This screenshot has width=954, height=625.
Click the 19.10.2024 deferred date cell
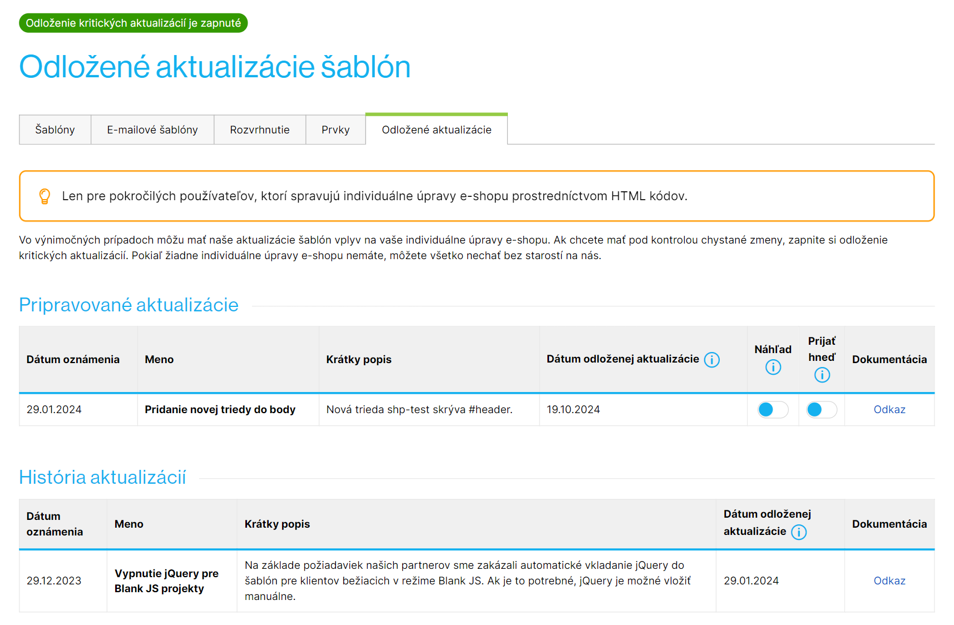pyautogui.click(x=573, y=410)
